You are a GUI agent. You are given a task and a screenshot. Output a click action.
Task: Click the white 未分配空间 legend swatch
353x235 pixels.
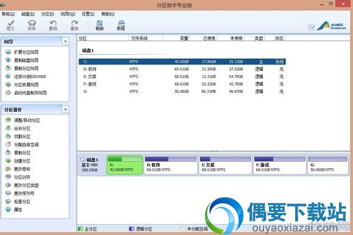click(183, 229)
